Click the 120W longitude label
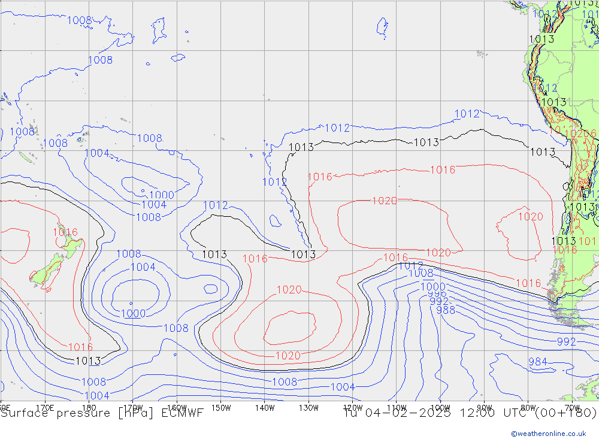The width and height of the screenshot is (599, 439). (352, 407)
